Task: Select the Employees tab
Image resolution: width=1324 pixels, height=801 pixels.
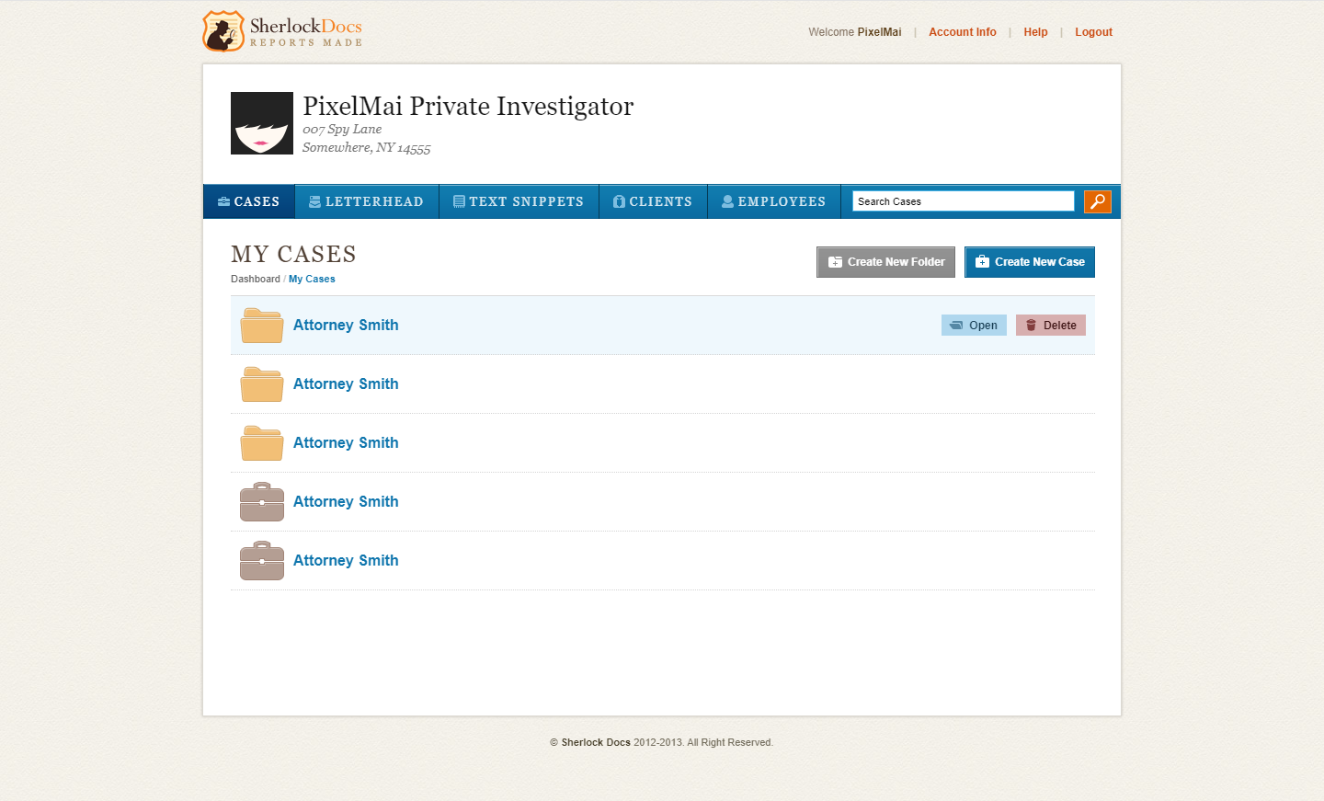Action: tap(774, 201)
